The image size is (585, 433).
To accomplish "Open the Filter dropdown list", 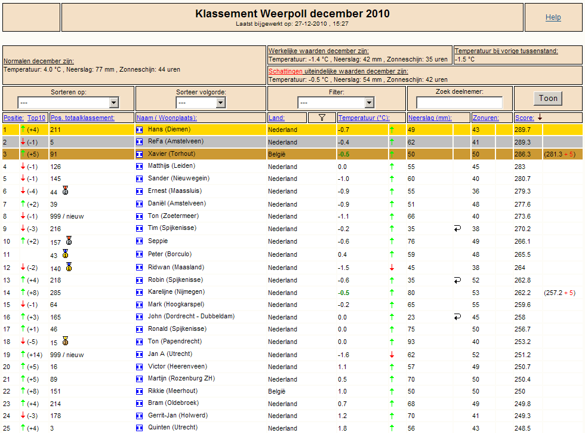I will [x=335, y=102].
